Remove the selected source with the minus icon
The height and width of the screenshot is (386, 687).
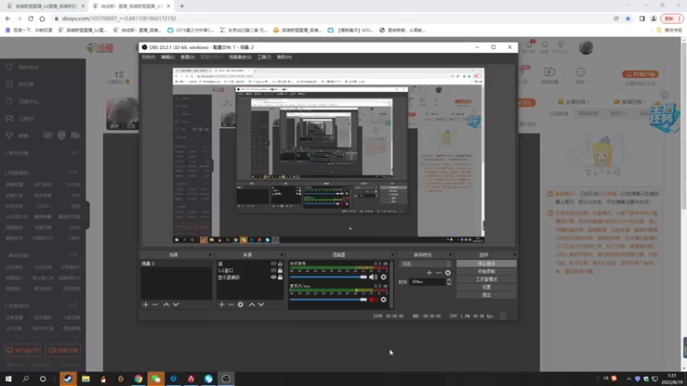point(231,305)
